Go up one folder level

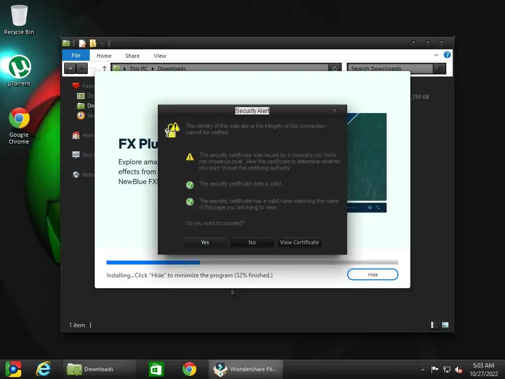(105, 68)
